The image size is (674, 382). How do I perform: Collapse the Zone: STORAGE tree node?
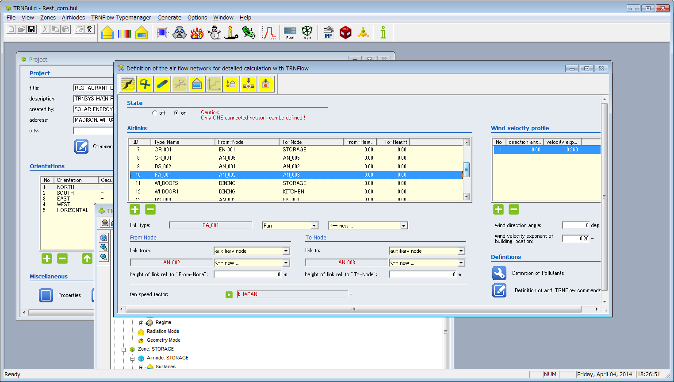pyautogui.click(x=124, y=350)
